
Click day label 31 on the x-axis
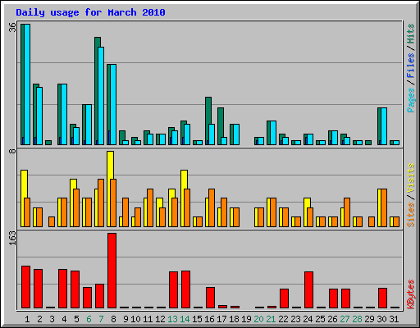coord(394,319)
